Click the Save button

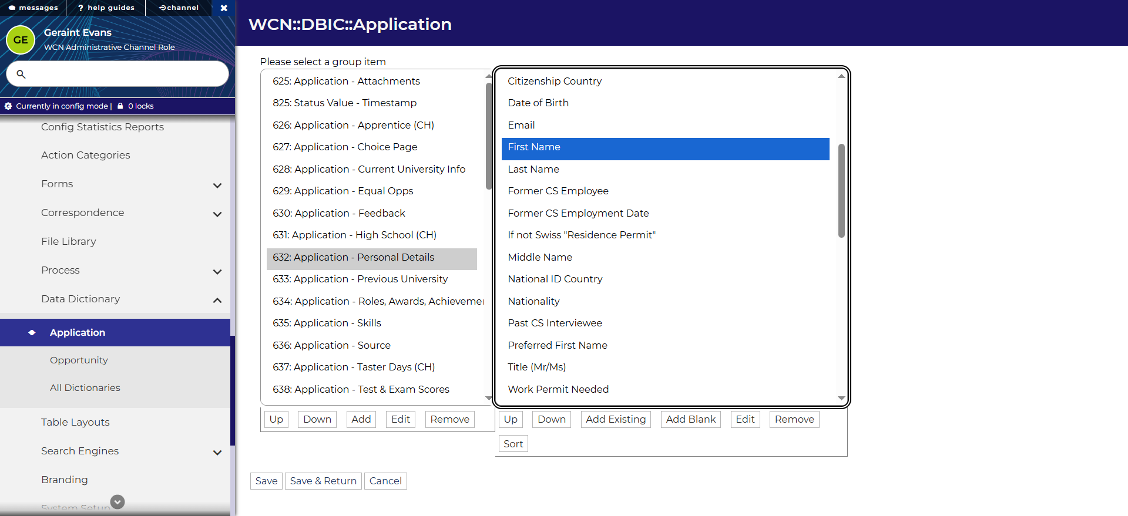coord(266,481)
